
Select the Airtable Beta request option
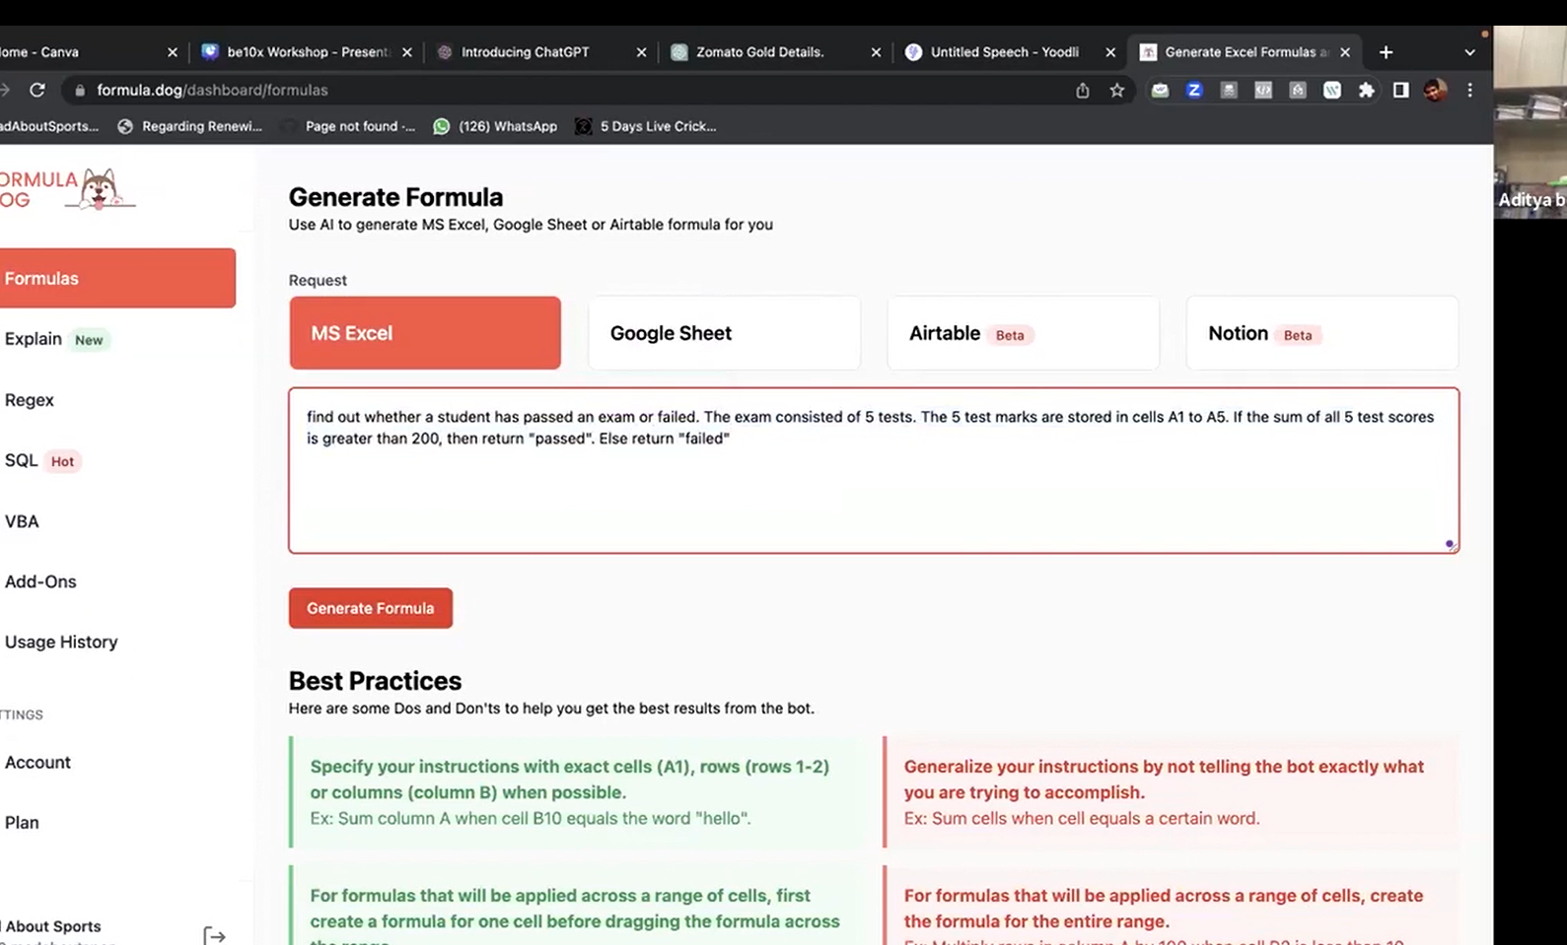1023,333
